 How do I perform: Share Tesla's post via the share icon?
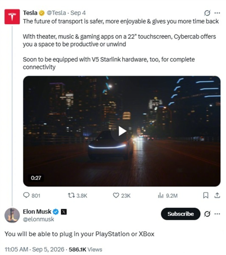(x=217, y=195)
